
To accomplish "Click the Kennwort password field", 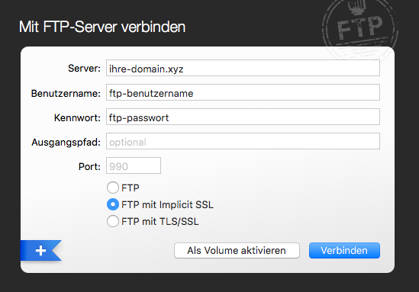I will (243, 117).
